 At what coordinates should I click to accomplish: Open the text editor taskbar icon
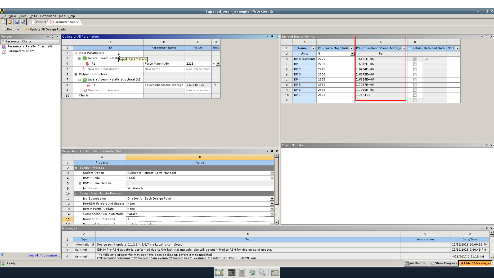click(219, 273)
